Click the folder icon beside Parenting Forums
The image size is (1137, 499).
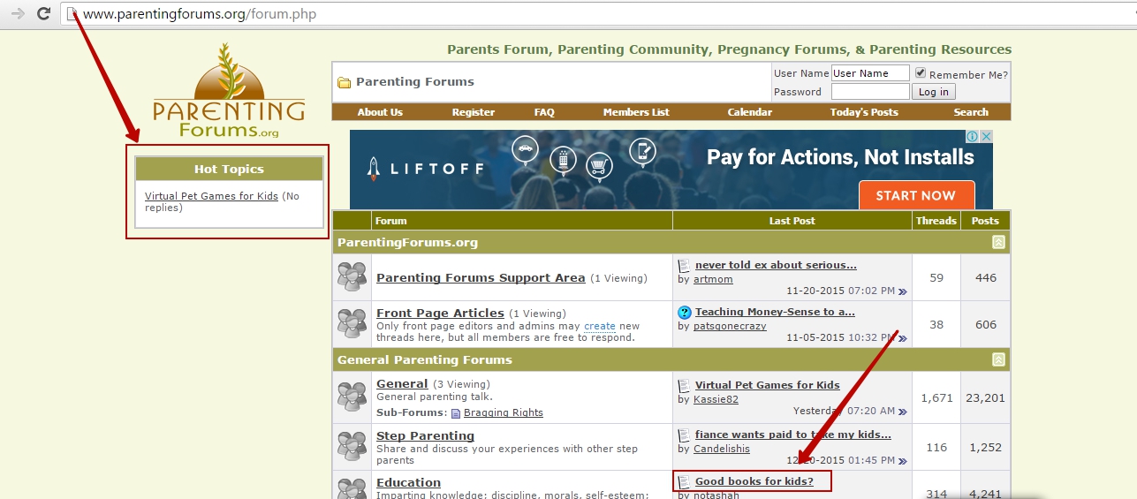click(344, 82)
